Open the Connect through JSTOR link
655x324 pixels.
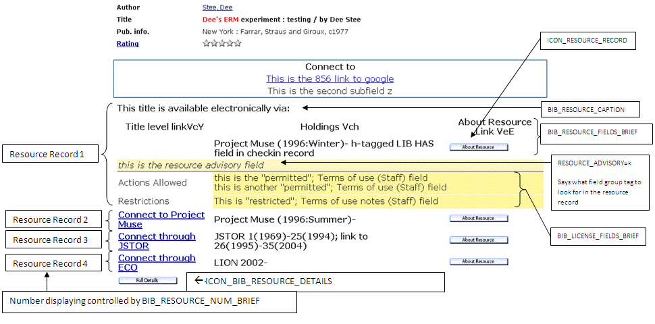[x=157, y=242]
